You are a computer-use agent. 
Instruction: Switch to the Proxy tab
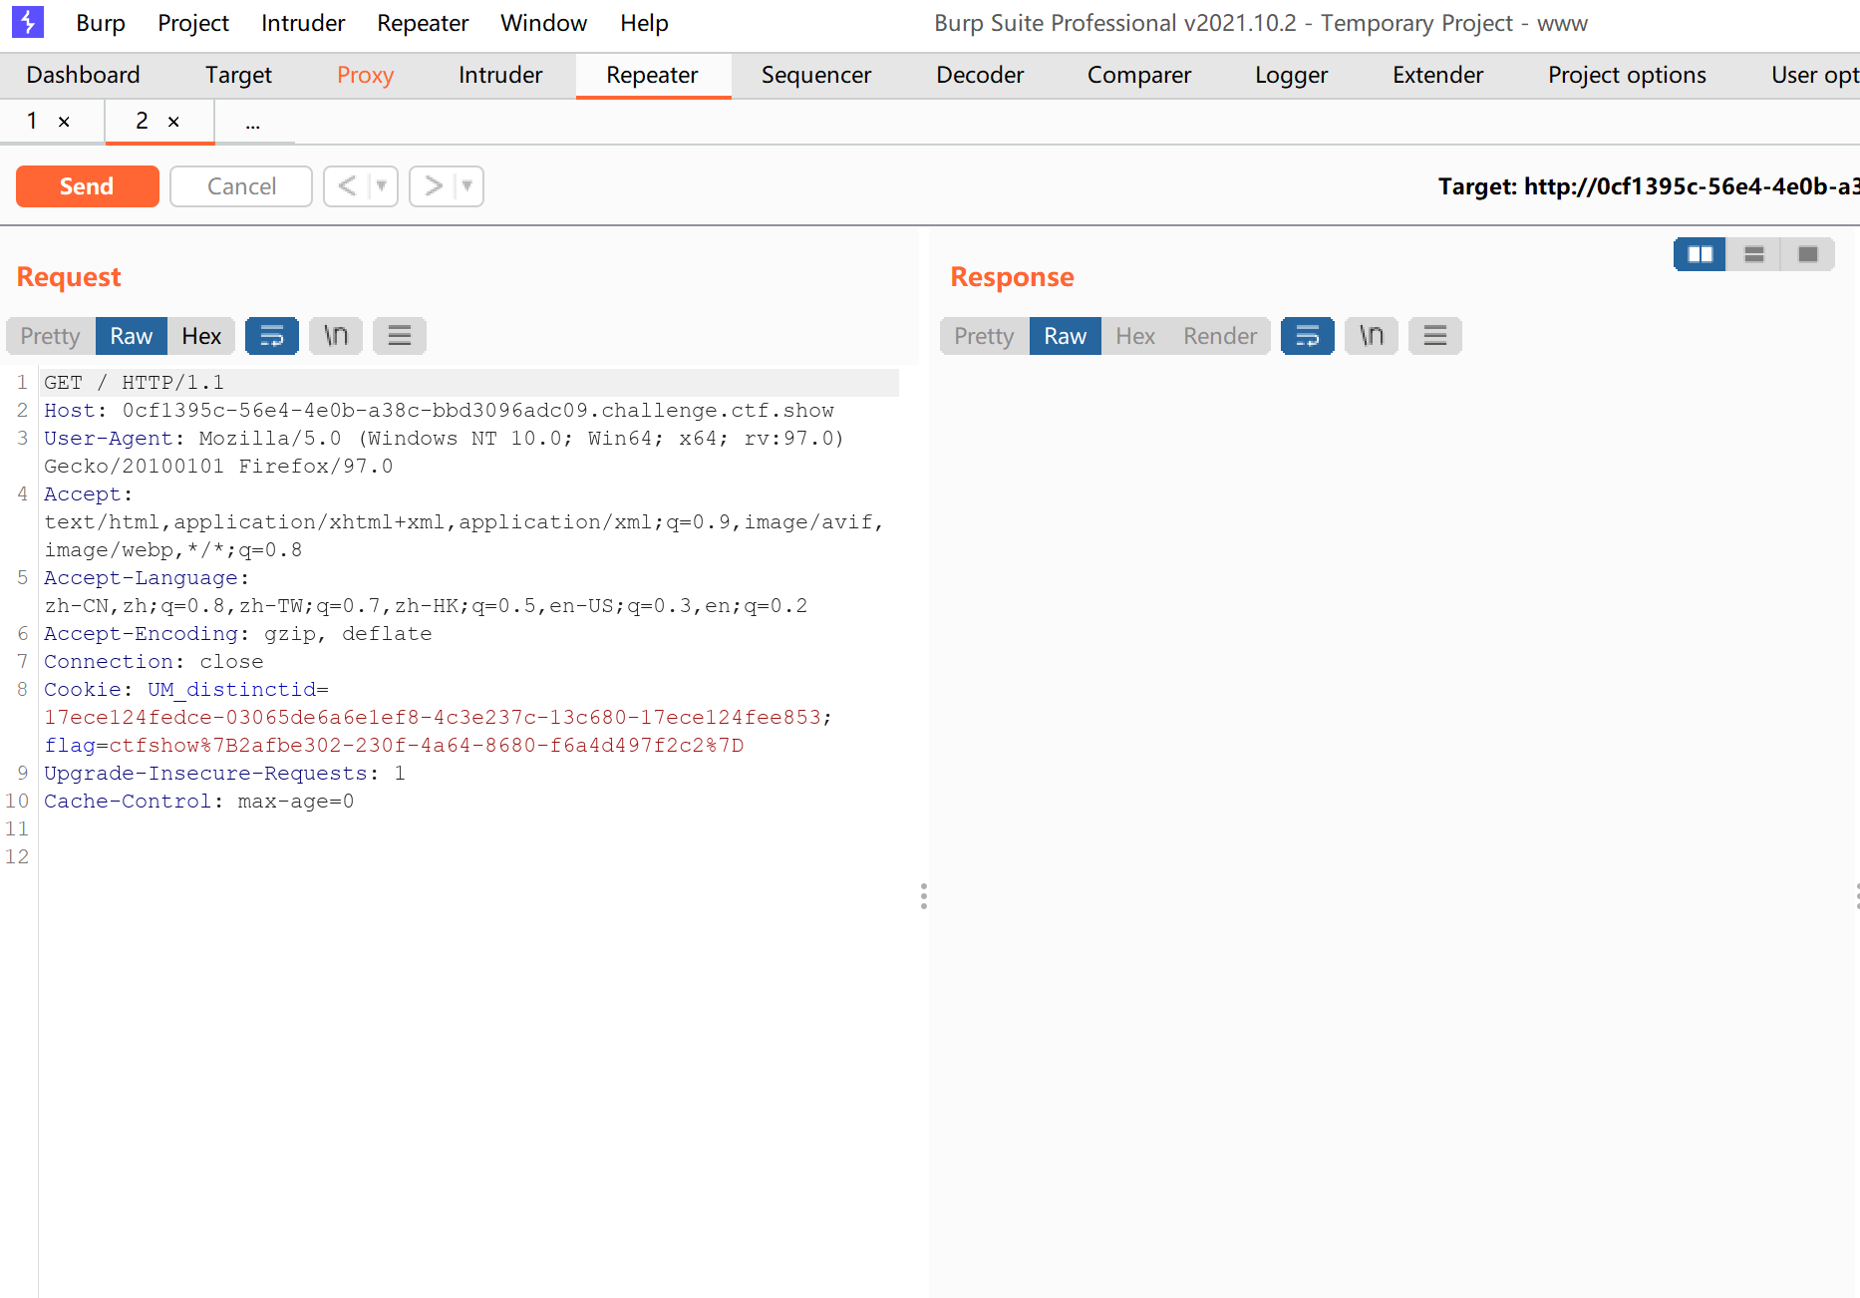366,75
